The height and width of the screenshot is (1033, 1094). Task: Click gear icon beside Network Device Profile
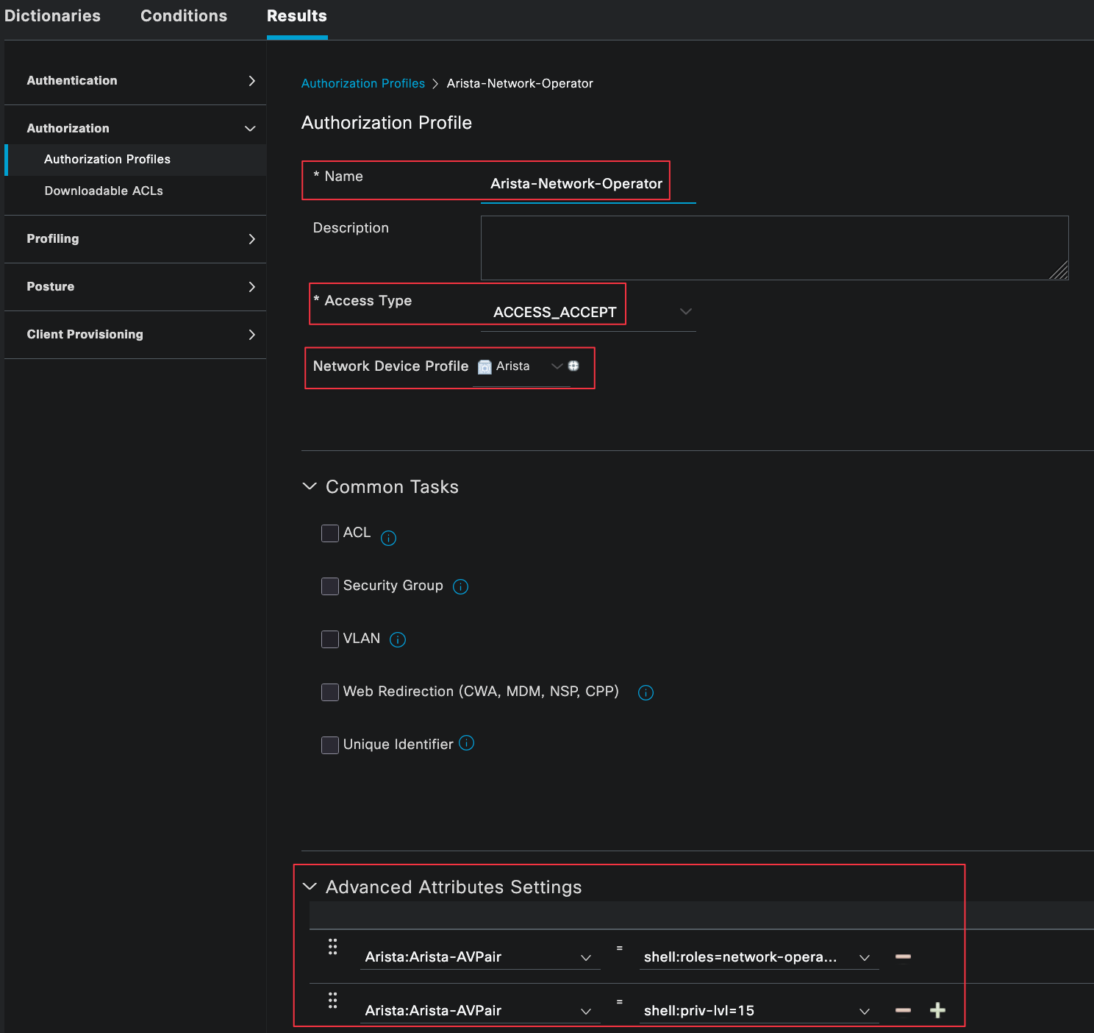573,366
